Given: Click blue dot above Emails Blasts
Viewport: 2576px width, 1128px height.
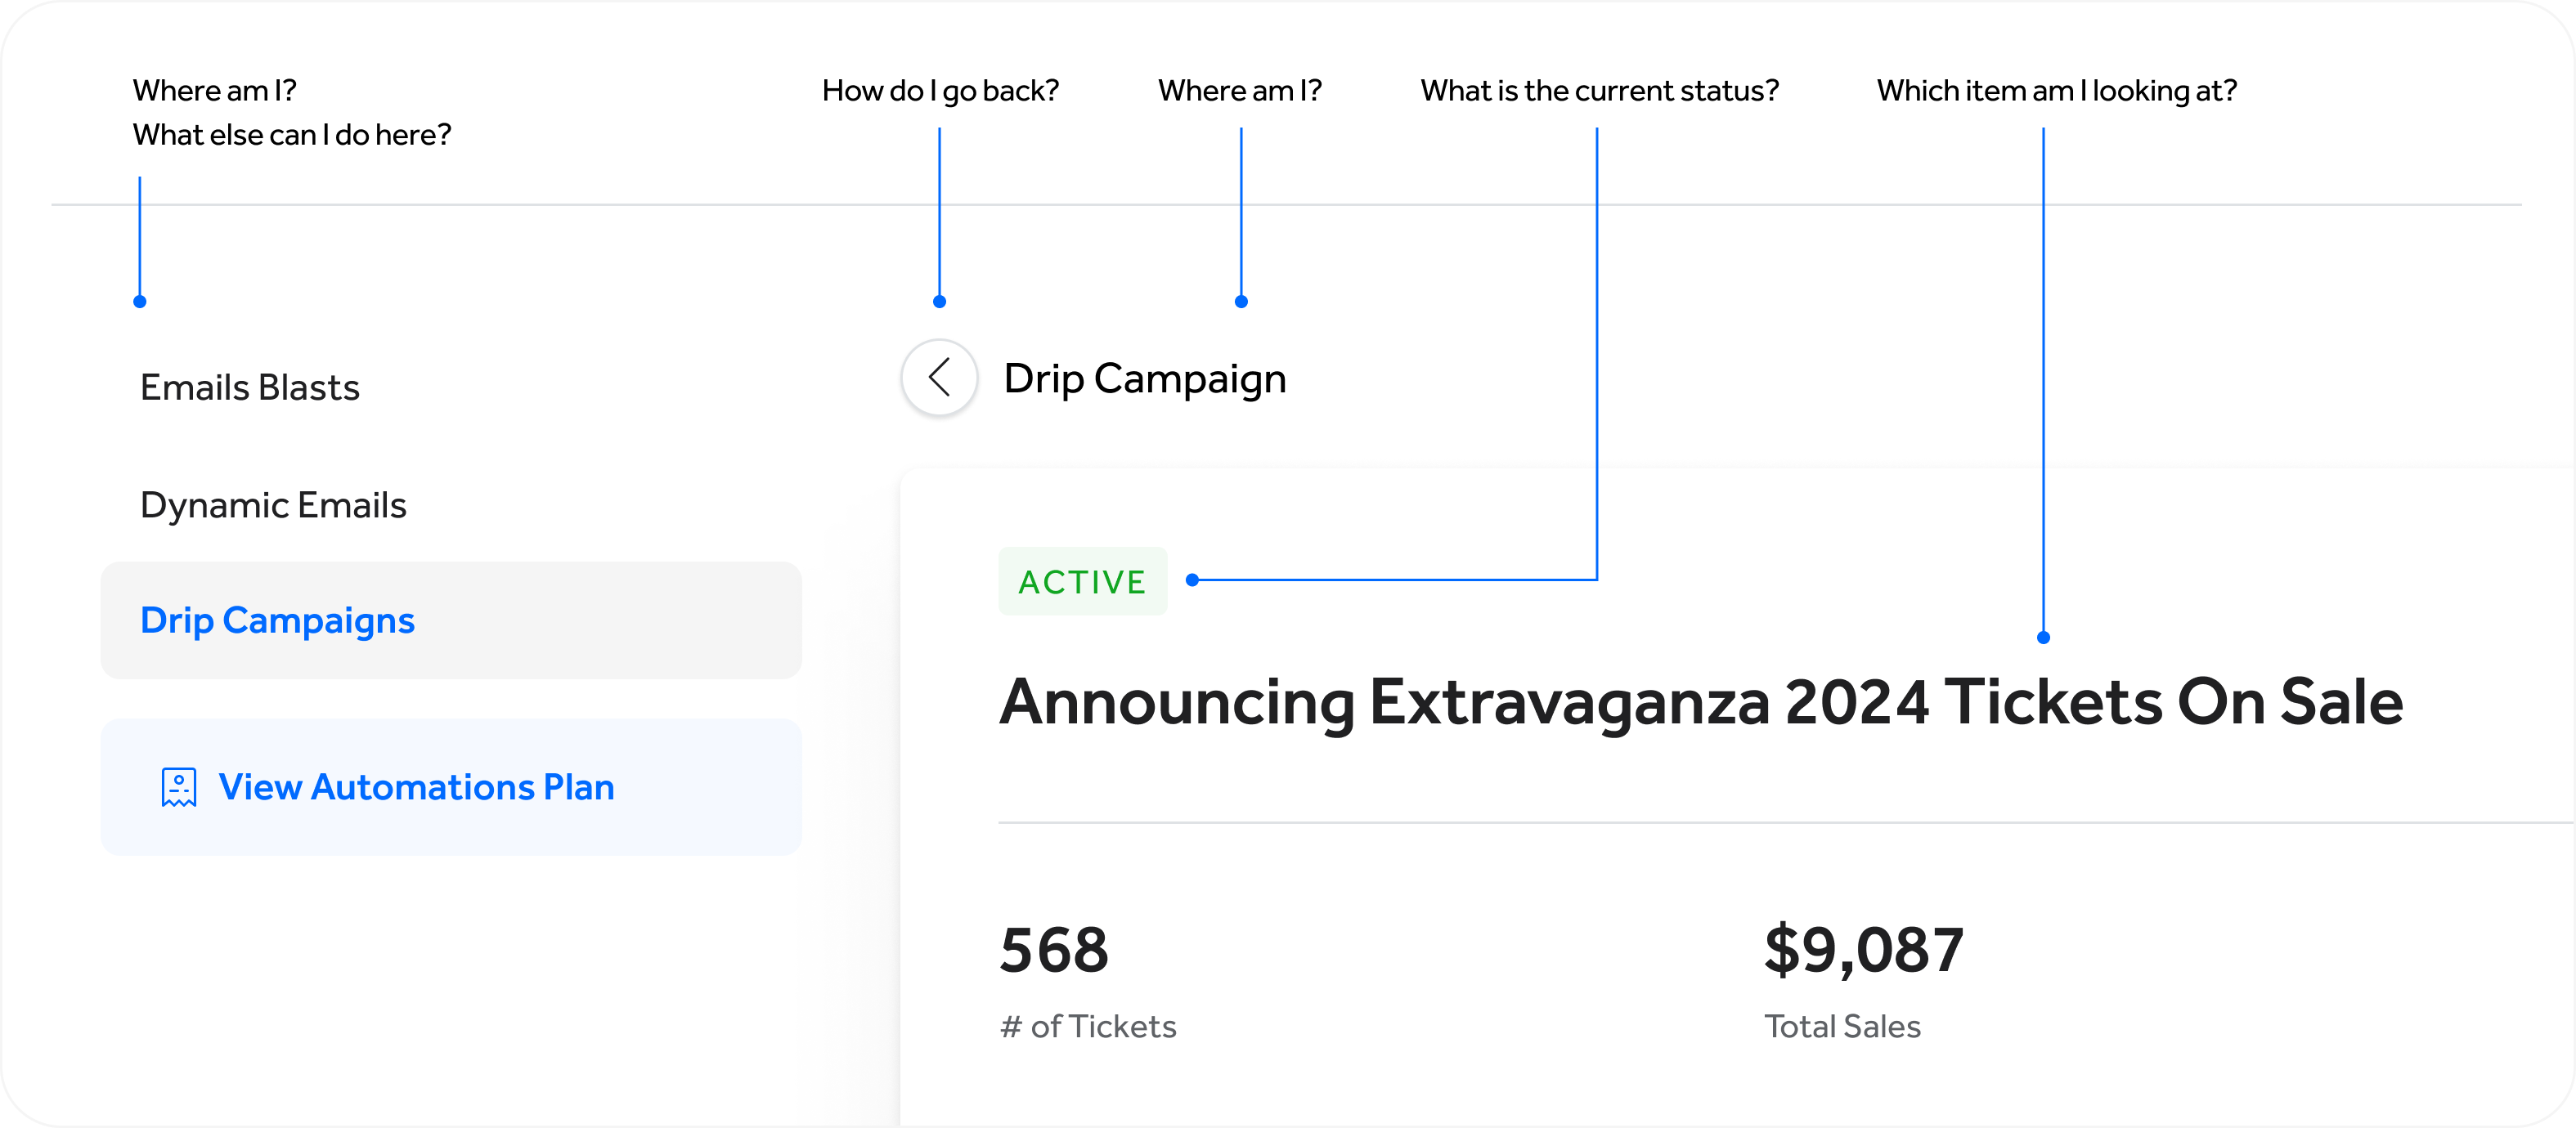Looking at the screenshot, I should point(140,302).
